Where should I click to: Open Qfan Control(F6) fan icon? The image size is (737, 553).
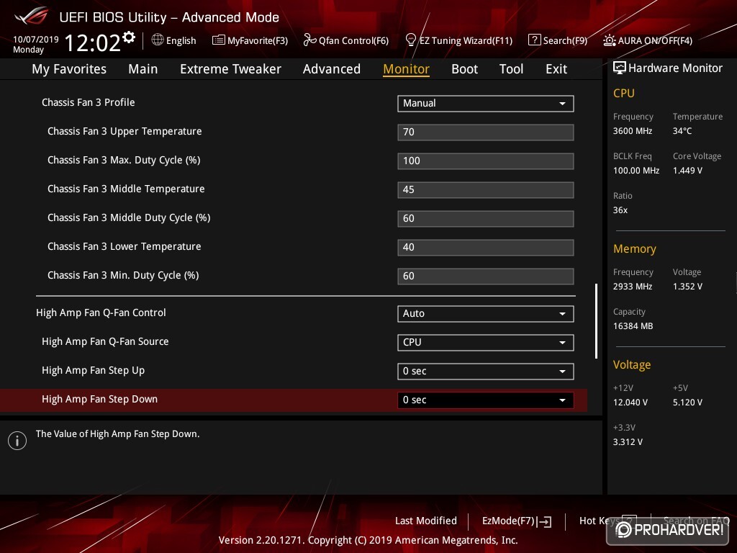coord(309,40)
